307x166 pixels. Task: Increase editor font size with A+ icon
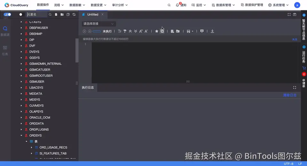click(x=141, y=31)
